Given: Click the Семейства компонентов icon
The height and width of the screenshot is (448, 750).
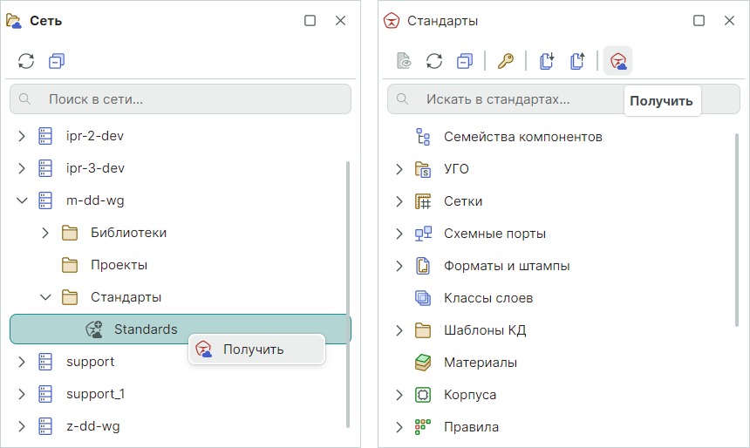Looking at the screenshot, I should (423, 137).
